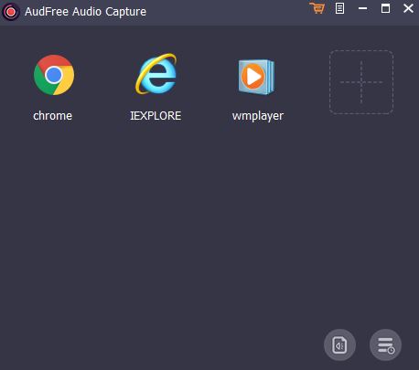The width and height of the screenshot is (419, 370).
Task: Maximize the AudFree Audio Capture window
Action: [x=385, y=8]
